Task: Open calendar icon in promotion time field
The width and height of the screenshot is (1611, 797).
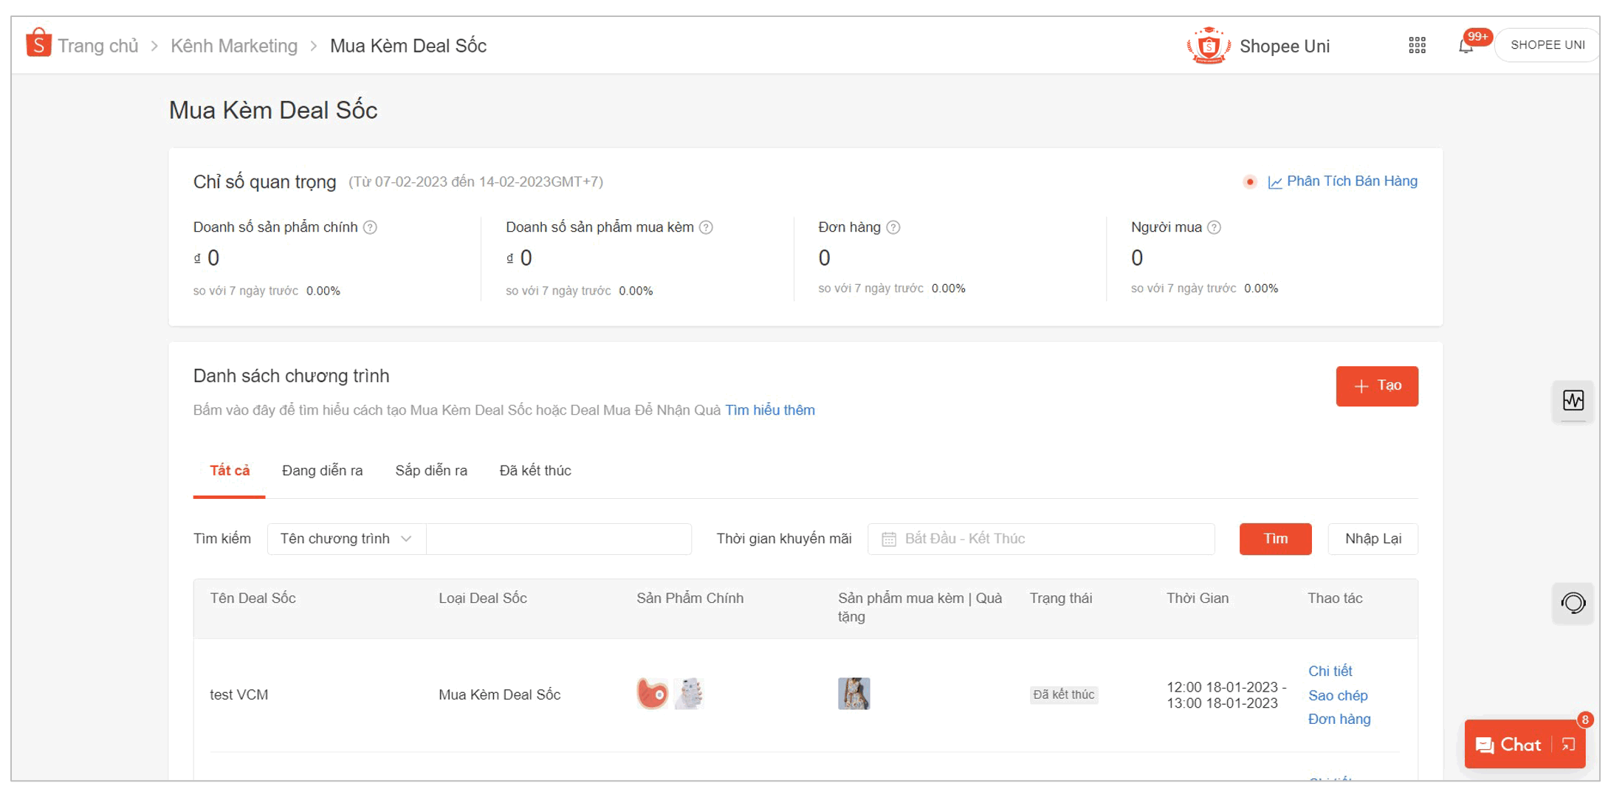Action: (890, 539)
